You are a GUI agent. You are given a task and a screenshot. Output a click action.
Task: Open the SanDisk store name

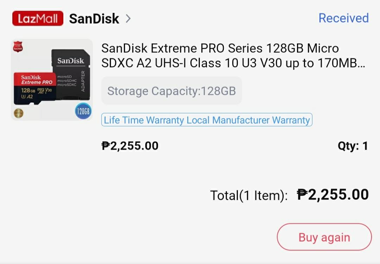[x=94, y=19]
